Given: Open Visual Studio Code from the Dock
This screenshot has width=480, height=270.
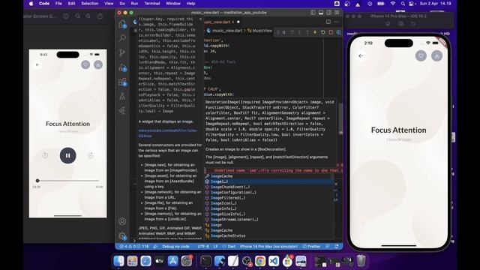Looking at the screenshot, I should pyautogui.click(x=274, y=261).
